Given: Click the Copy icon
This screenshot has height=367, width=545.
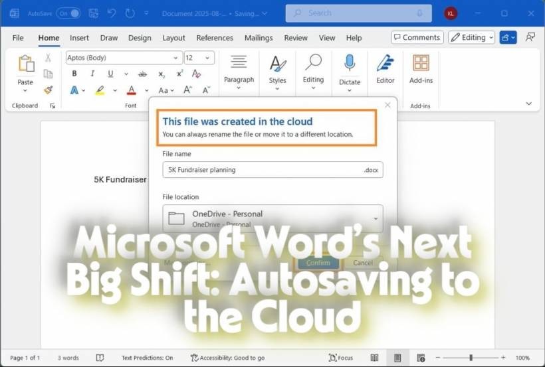Looking at the screenshot, I should 48,74.
